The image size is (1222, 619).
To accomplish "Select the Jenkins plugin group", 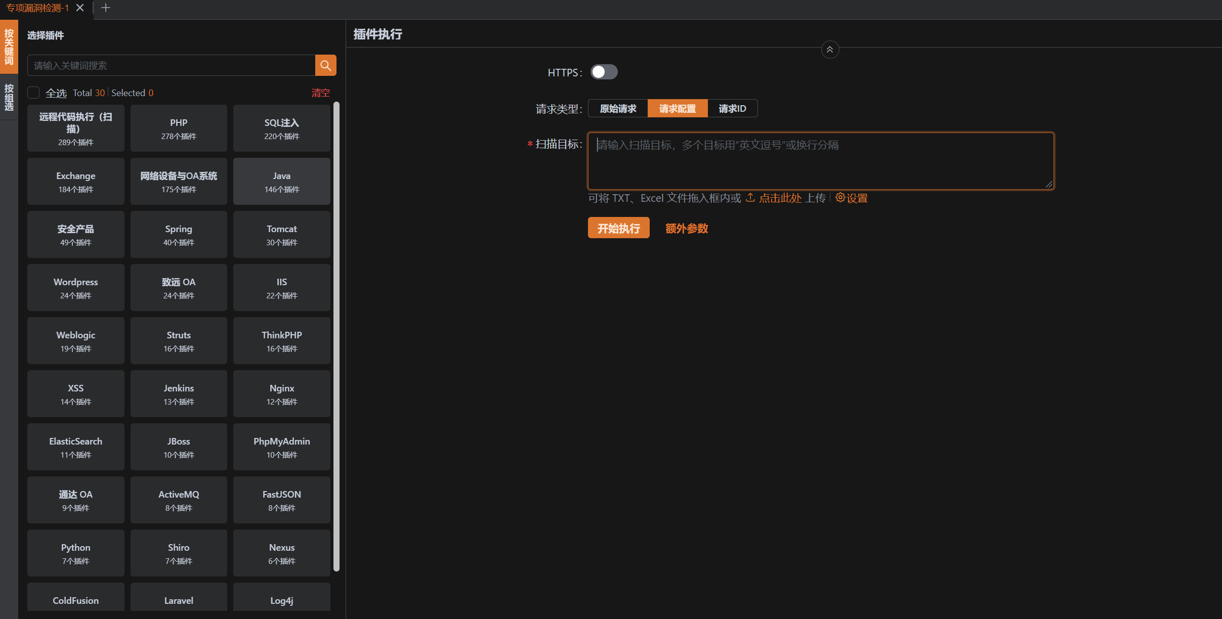I will [x=179, y=394].
